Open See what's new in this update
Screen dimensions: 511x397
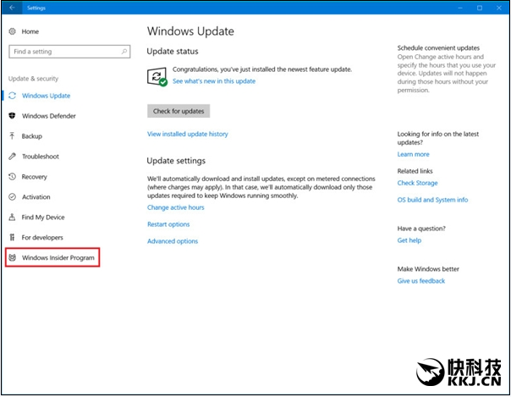[214, 81]
